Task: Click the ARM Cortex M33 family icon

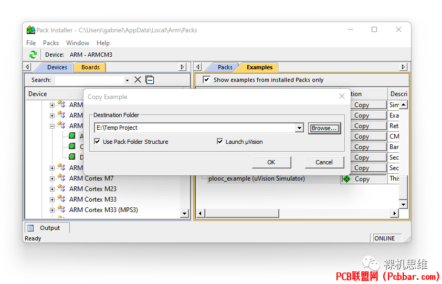Action: coord(61,198)
